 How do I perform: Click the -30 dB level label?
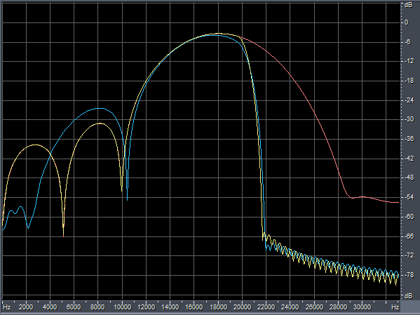tap(409, 119)
